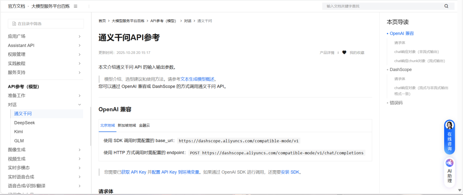Jump to chat响应对象（非流式输出）
The height and width of the screenshot is (195, 463).
point(416,52)
